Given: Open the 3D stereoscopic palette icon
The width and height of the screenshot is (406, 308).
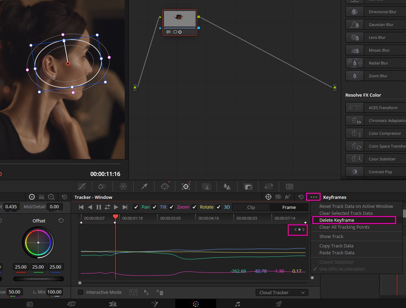Looking at the screenshot, I should pyautogui.click(x=289, y=186).
